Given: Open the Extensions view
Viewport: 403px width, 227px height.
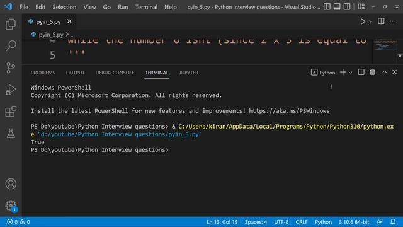Looking at the screenshot, I should (x=11, y=112).
